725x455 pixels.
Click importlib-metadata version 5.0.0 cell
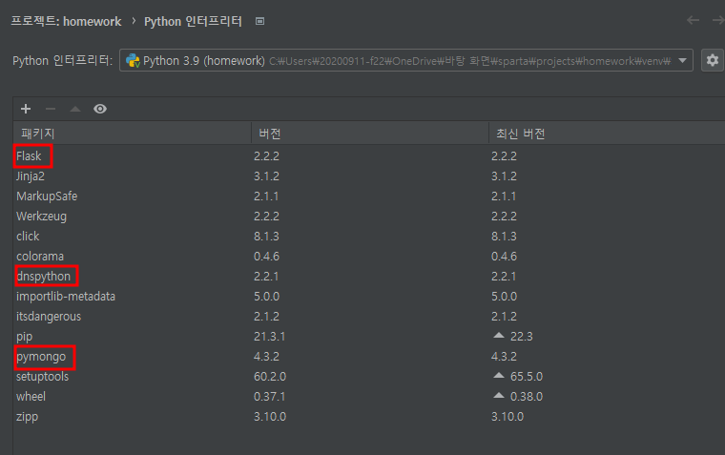click(x=266, y=297)
